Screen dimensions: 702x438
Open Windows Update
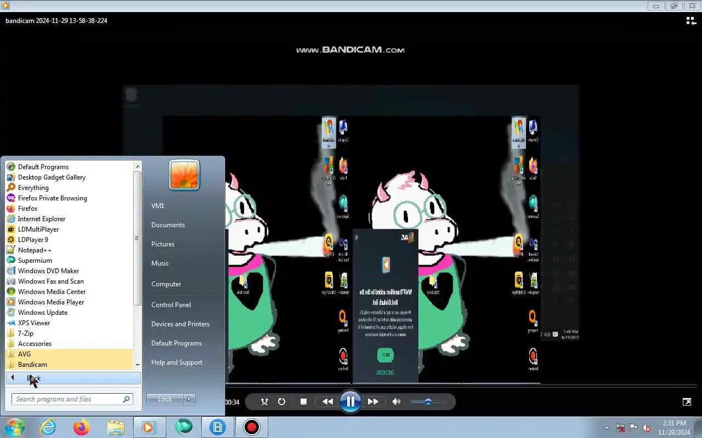coord(42,313)
